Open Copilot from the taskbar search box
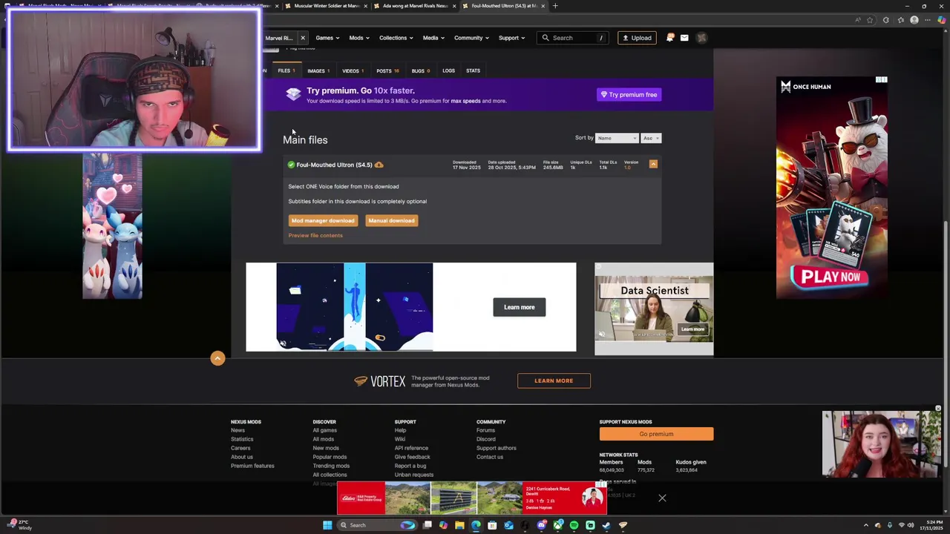Screen dimensions: 950x534 [x=407, y=525]
